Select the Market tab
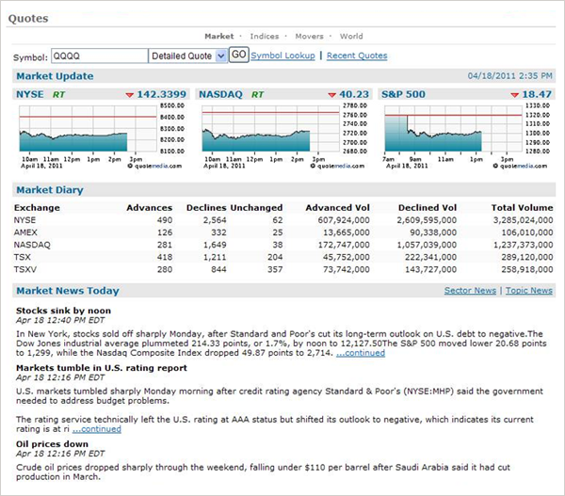This screenshot has width=565, height=496. 218,37
